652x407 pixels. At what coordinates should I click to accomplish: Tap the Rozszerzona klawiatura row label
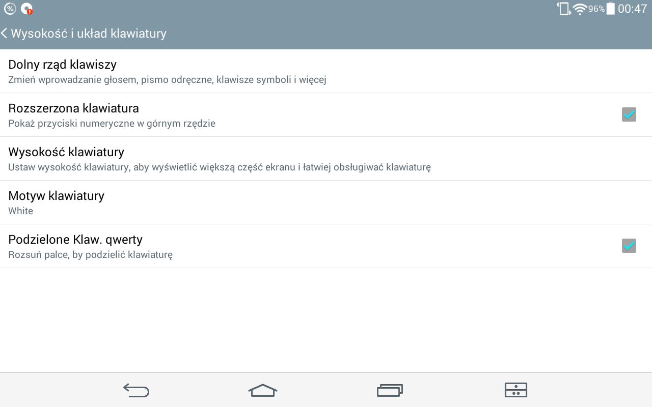click(x=74, y=108)
